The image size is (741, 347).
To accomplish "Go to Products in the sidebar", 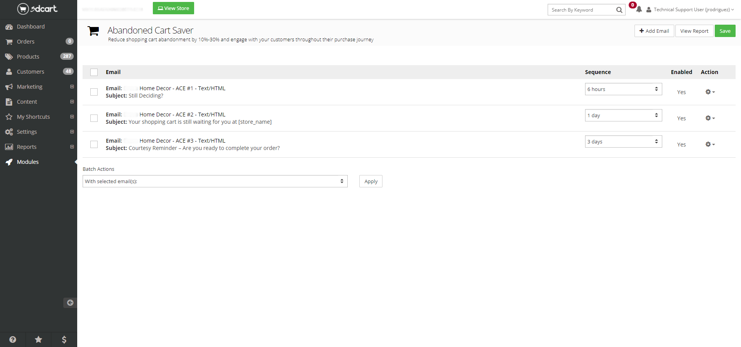I will coord(28,57).
